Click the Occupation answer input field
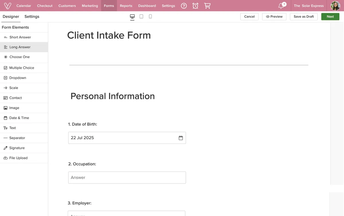Screen dimensions: 344x216 tap(127, 178)
